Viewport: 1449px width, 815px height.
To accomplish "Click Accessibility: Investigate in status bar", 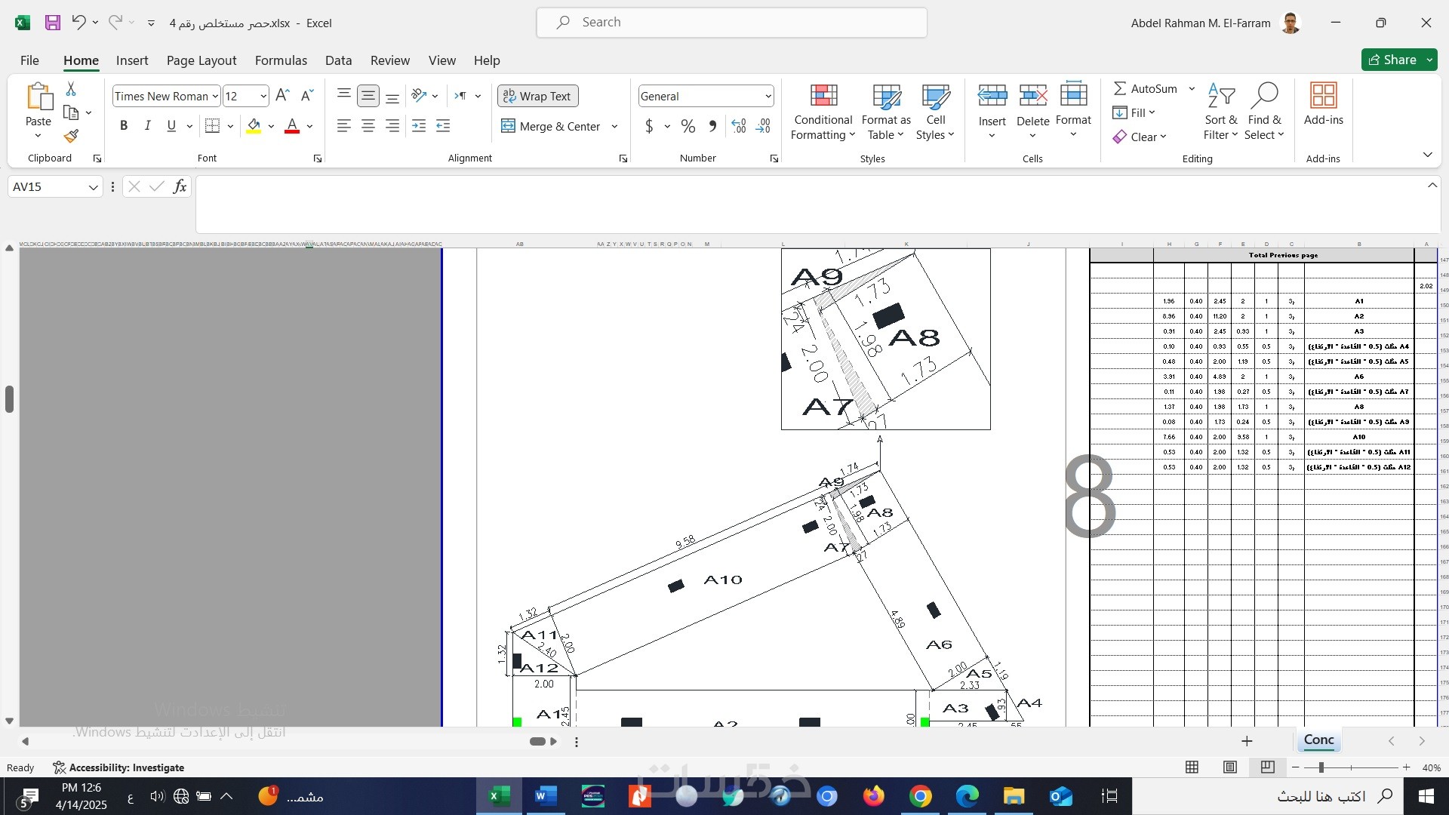I will (118, 767).
